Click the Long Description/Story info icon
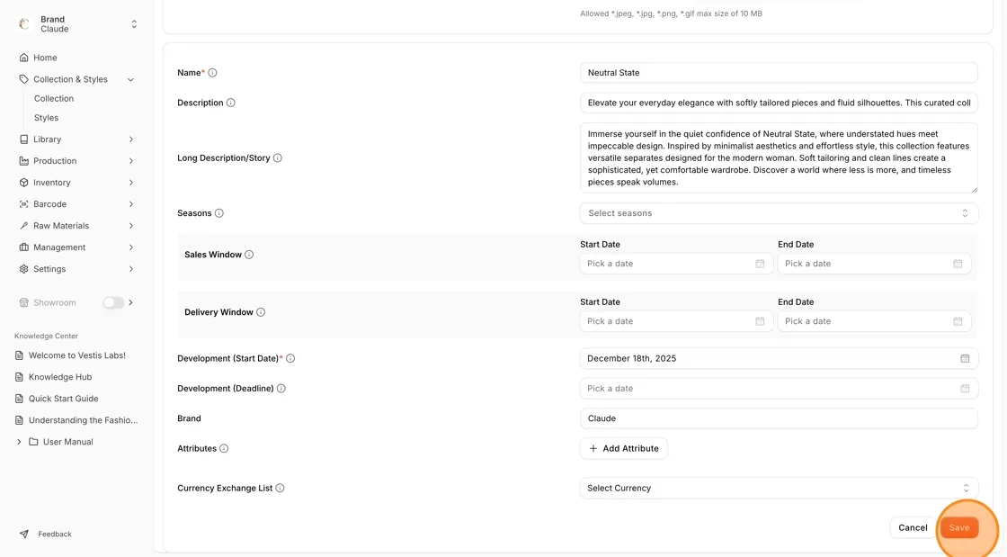1007x557 pixels. (278, 158)
